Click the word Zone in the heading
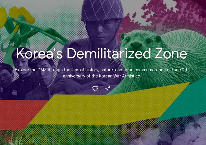 point(171,53)
